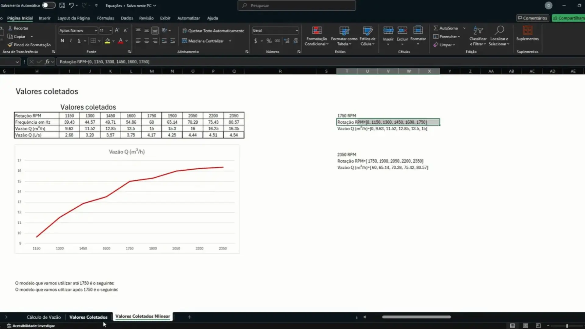The width and height of the screenshot is (585, 329).
Task: Click the Increase Decimal icon
Action: pyautogui.click(x=286, y=41)
